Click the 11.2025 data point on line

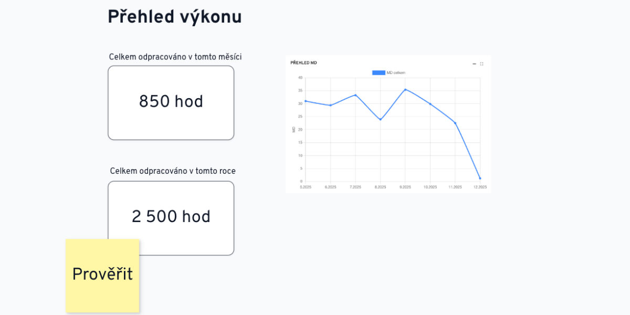click(x=455, y=123)
